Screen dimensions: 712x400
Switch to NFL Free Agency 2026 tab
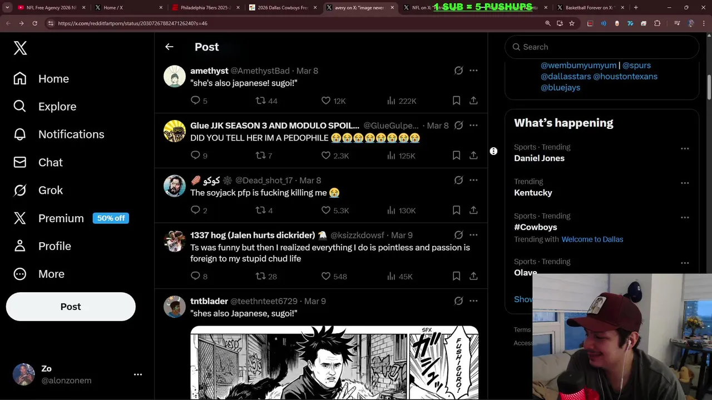click(51, 8)
